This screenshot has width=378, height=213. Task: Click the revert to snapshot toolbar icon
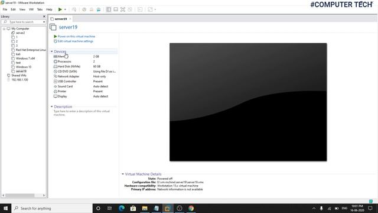(92, 9)
